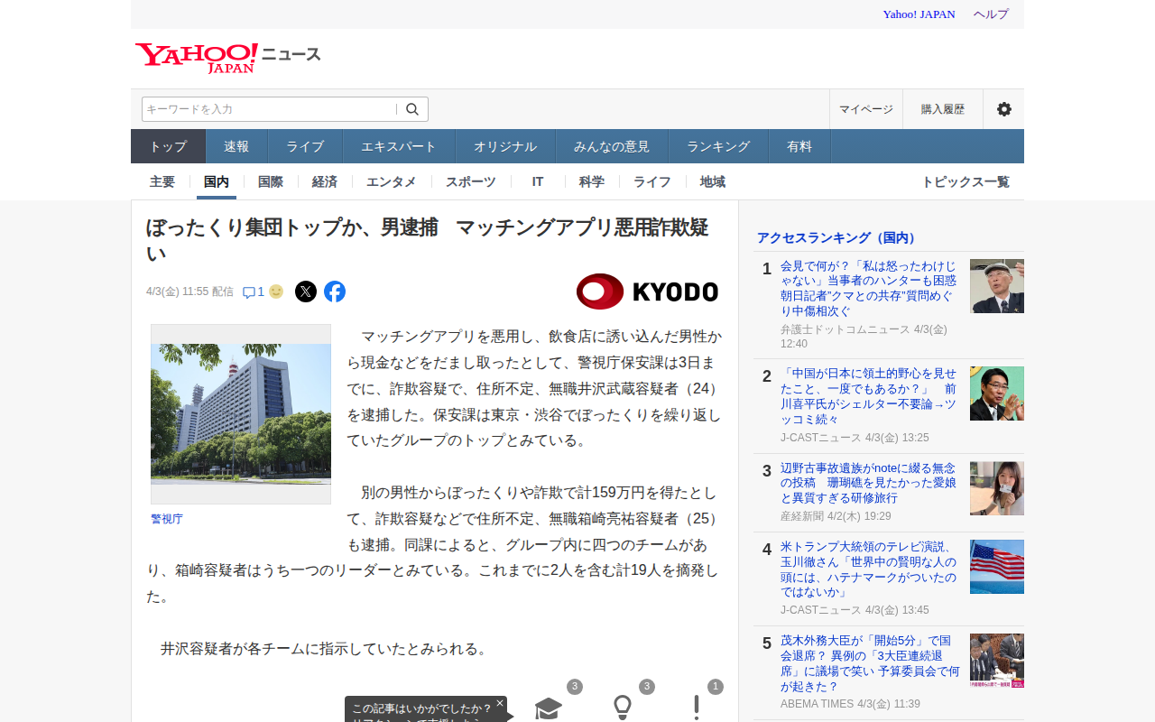Screen dimensions: 1155x722
Task: Open the ヘルプ link
Action: click(991, 14)
